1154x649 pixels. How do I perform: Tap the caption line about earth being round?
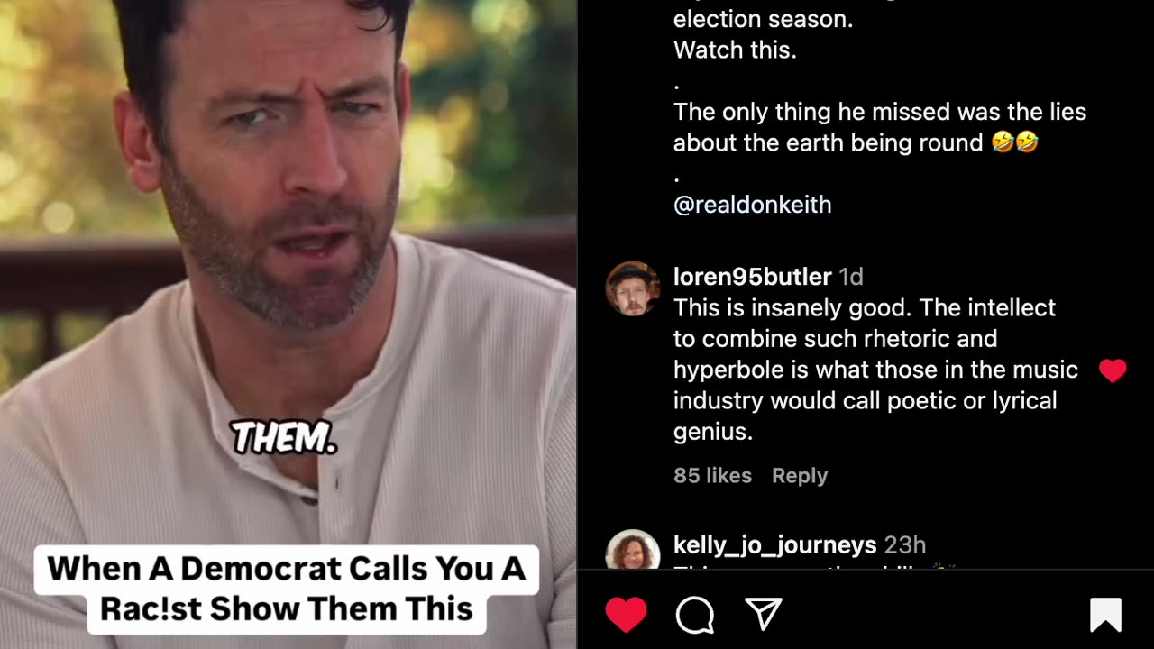click(x=879, y=127)
